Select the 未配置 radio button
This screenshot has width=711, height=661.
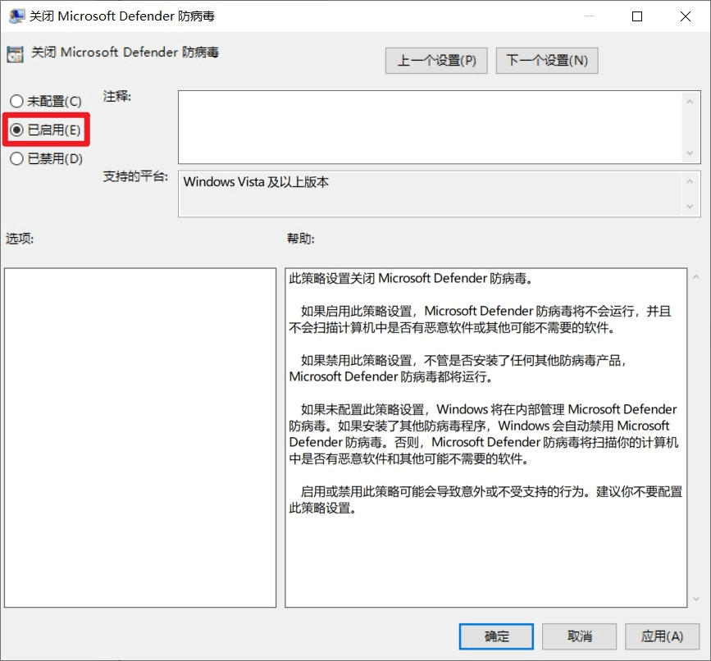15,100
